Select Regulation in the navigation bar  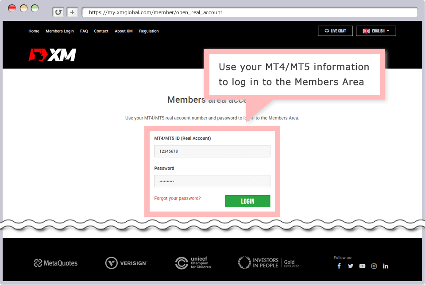(149, 31)
